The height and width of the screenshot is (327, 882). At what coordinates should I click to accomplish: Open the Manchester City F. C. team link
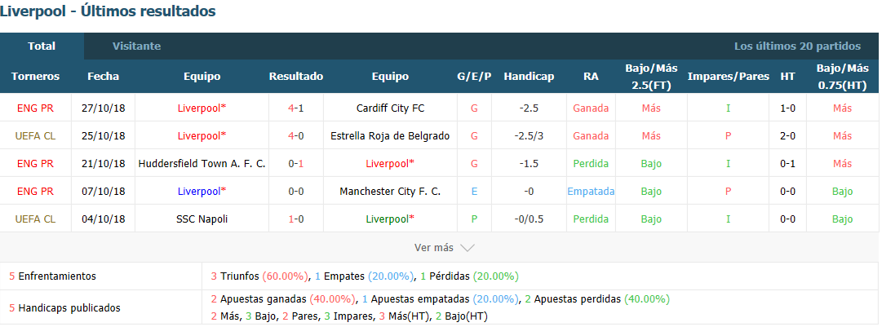[390, 191]
